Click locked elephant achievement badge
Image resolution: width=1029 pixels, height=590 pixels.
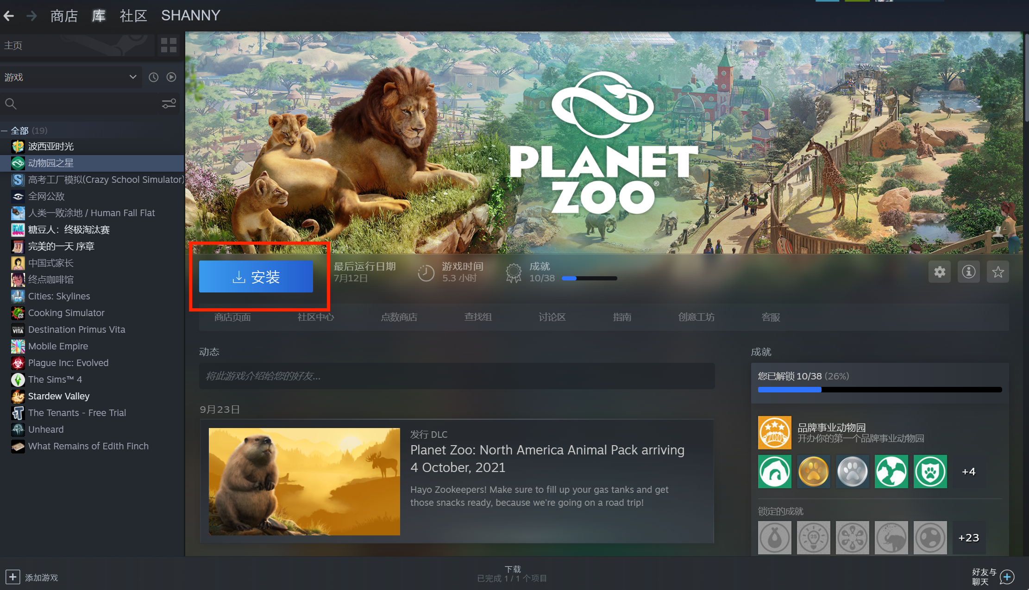coord(891,538)
